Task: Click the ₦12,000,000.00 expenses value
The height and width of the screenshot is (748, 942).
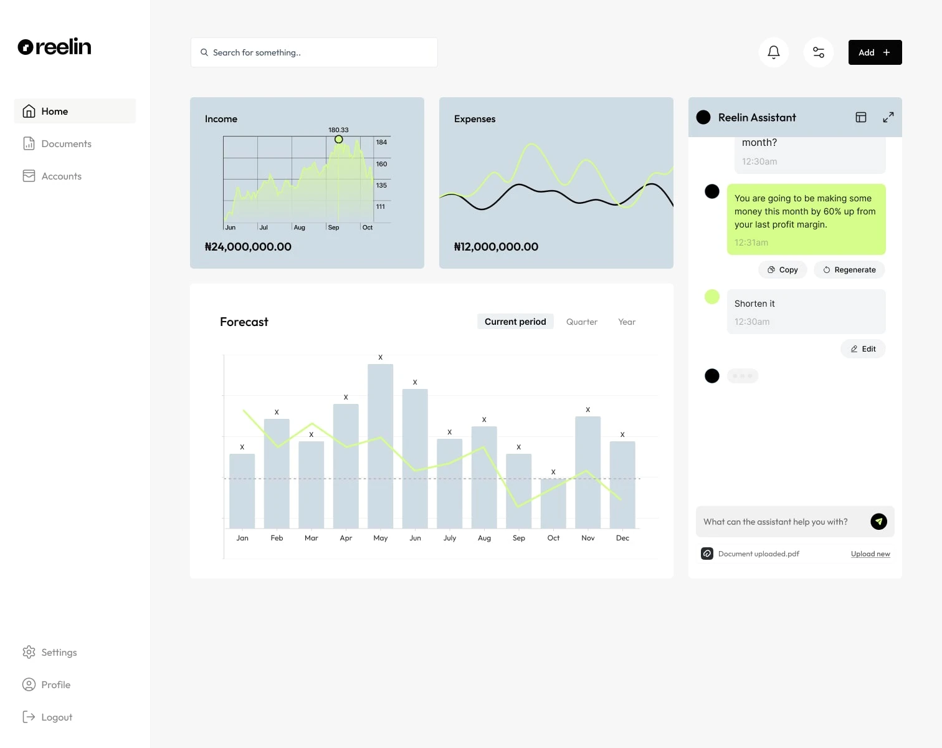Action: pyautogui.click(x=496, y=247)
